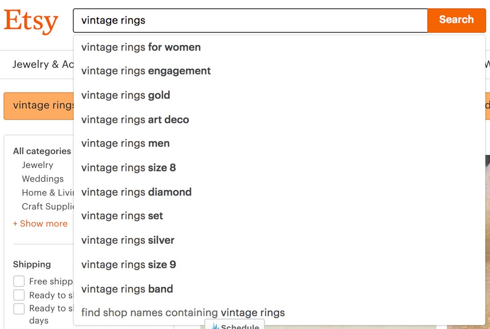Toggle the Free shipping checkbox
Viewport: 490px width, 329px height.
click(19, 281)
